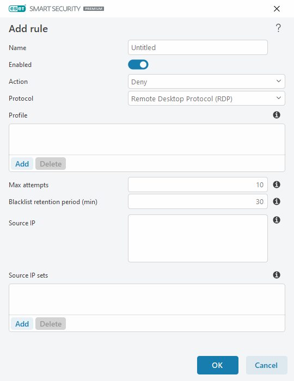This screenshot has height=381, width=294.
Task: Open the Action dropdown showing Deny
Action: (206, 82)
